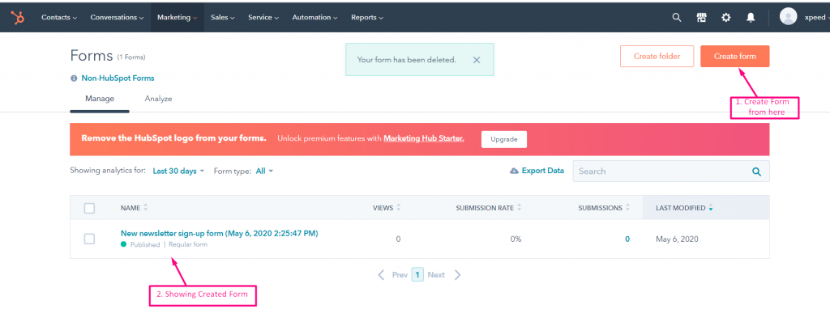Sort by Submissions column arrows

628,208
